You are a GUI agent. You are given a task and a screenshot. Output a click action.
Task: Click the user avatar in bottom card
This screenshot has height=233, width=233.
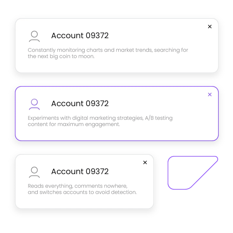tap(34, 172)
